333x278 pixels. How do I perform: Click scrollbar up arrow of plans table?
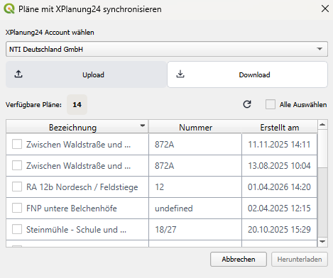tap(322, 125)
